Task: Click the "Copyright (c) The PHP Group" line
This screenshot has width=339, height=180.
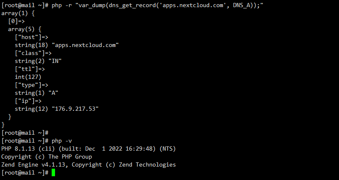Action: [47, 157]
